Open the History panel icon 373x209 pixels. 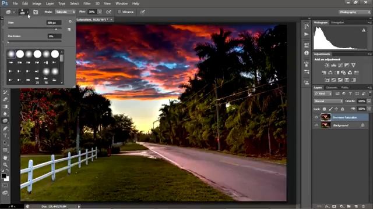pos(307,26)
